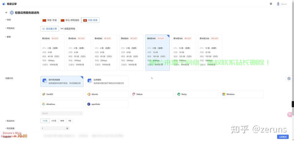Select region 华东-宁波
This screenshot has height=141, width=294.
50,20
